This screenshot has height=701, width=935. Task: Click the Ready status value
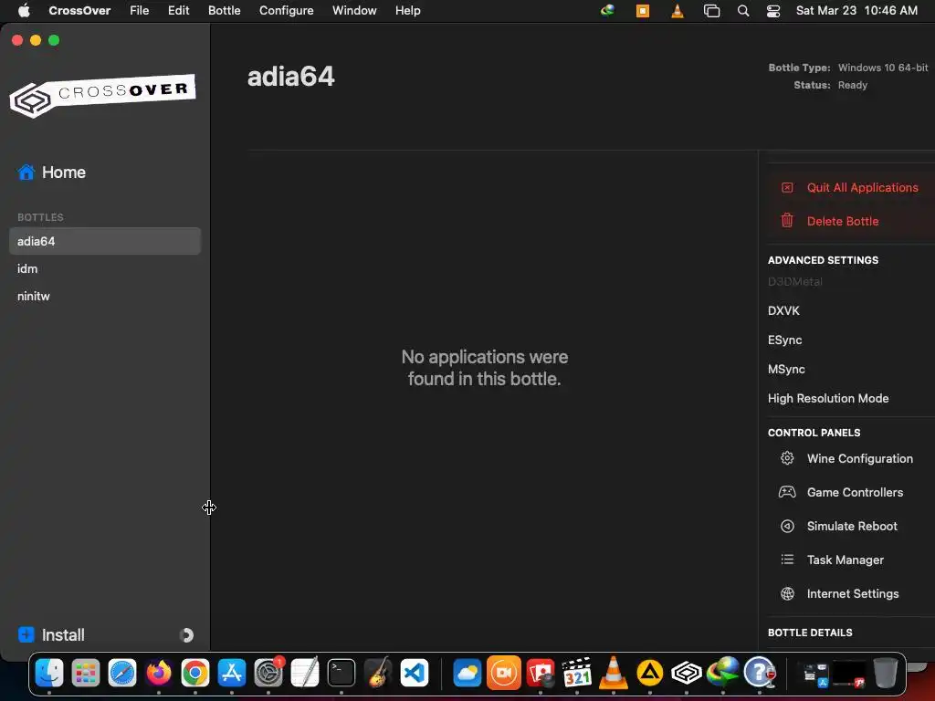852,85
